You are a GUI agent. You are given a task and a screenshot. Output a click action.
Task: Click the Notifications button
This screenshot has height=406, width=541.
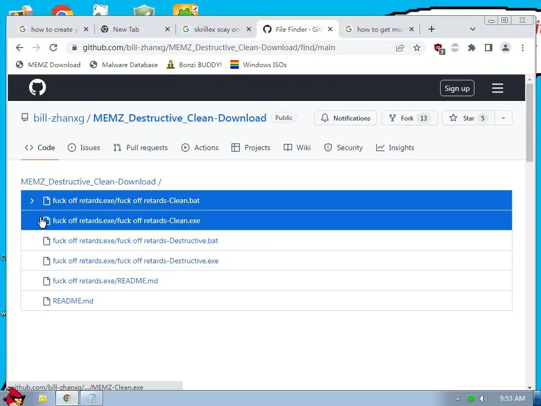(x=346, y=118)
